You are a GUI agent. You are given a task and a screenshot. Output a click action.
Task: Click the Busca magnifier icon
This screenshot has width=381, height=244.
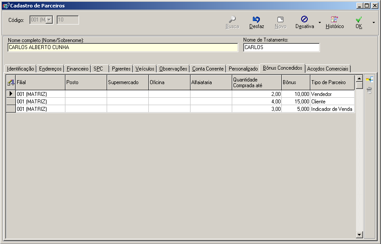(232, 20)
